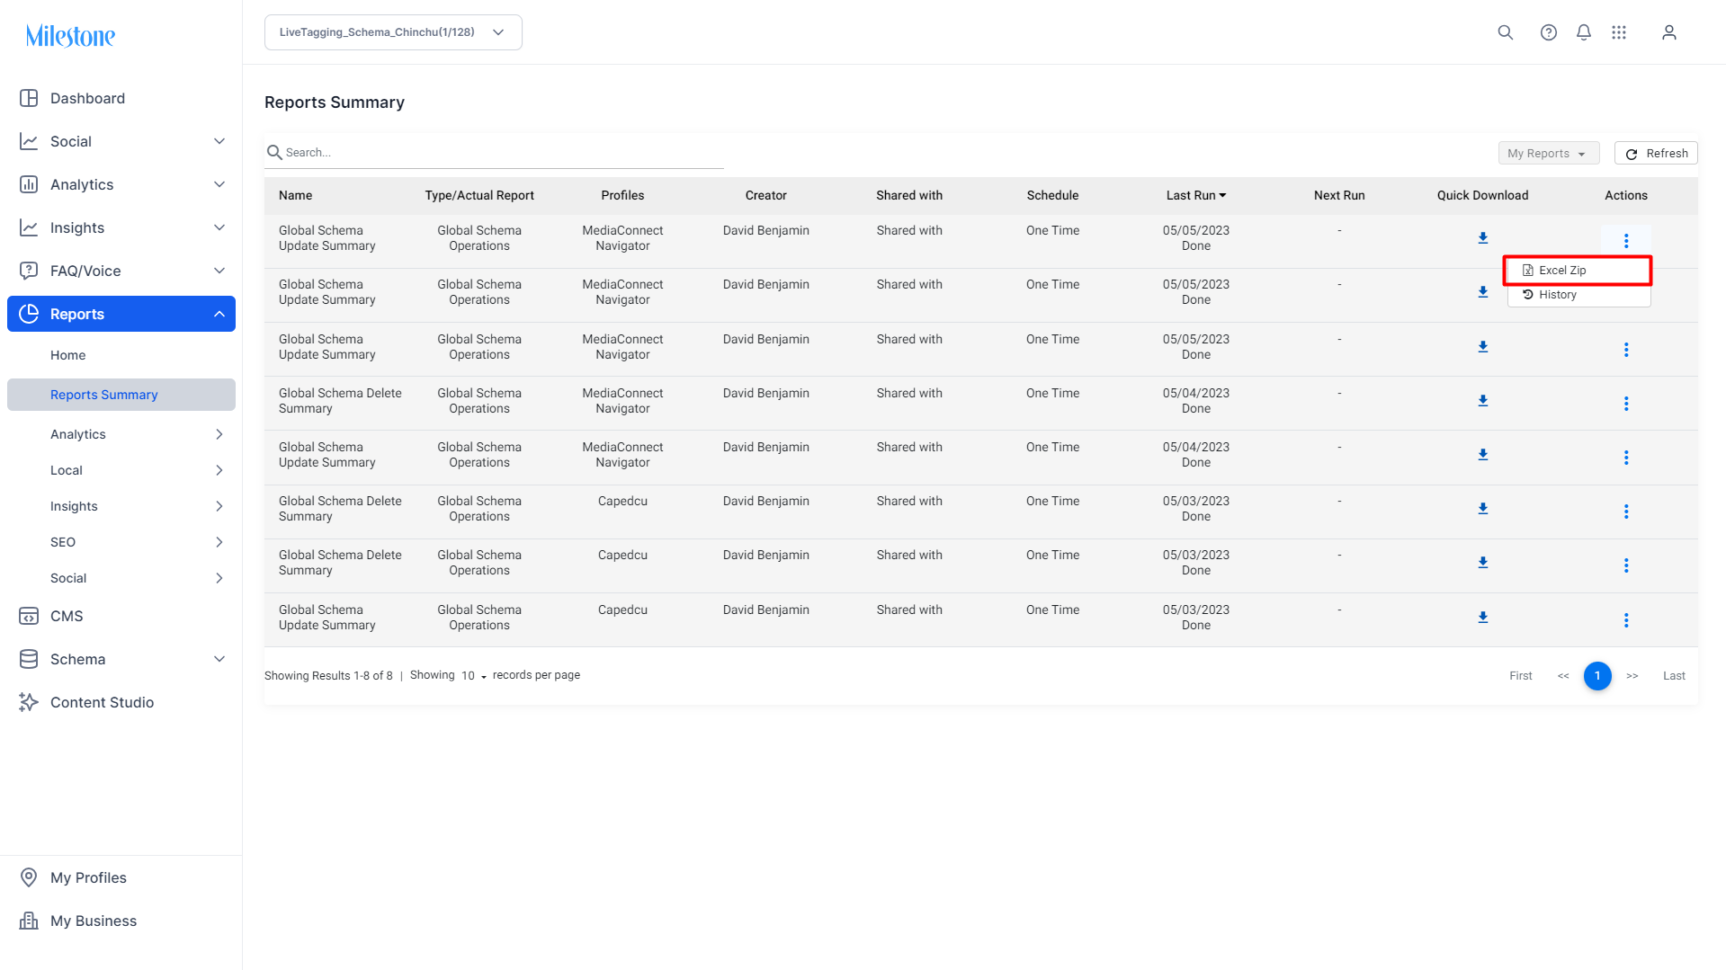Click the main sidebar Analytics bar-chart icon

click(x=29, y=184)
